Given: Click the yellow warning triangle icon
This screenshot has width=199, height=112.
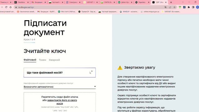Looking at the screenshot, I should (120, 68).
